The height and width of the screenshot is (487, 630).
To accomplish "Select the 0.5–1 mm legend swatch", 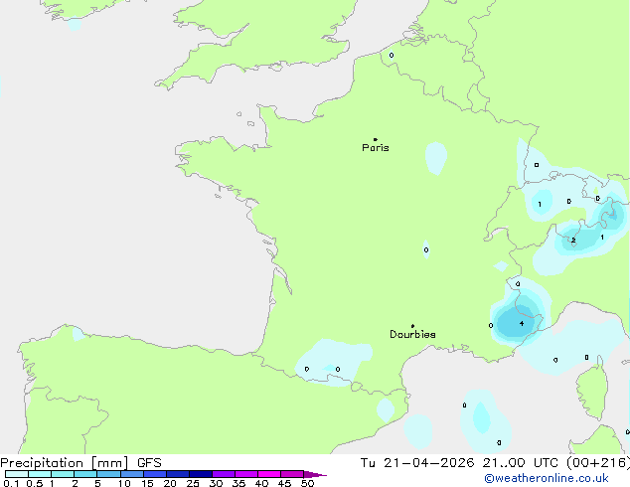I will pyautogui.click(x=40, y=474).
